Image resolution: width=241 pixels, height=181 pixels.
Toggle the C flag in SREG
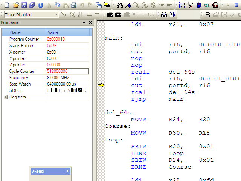point(85,90)
